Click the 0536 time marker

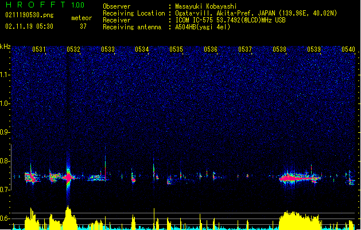211,49
